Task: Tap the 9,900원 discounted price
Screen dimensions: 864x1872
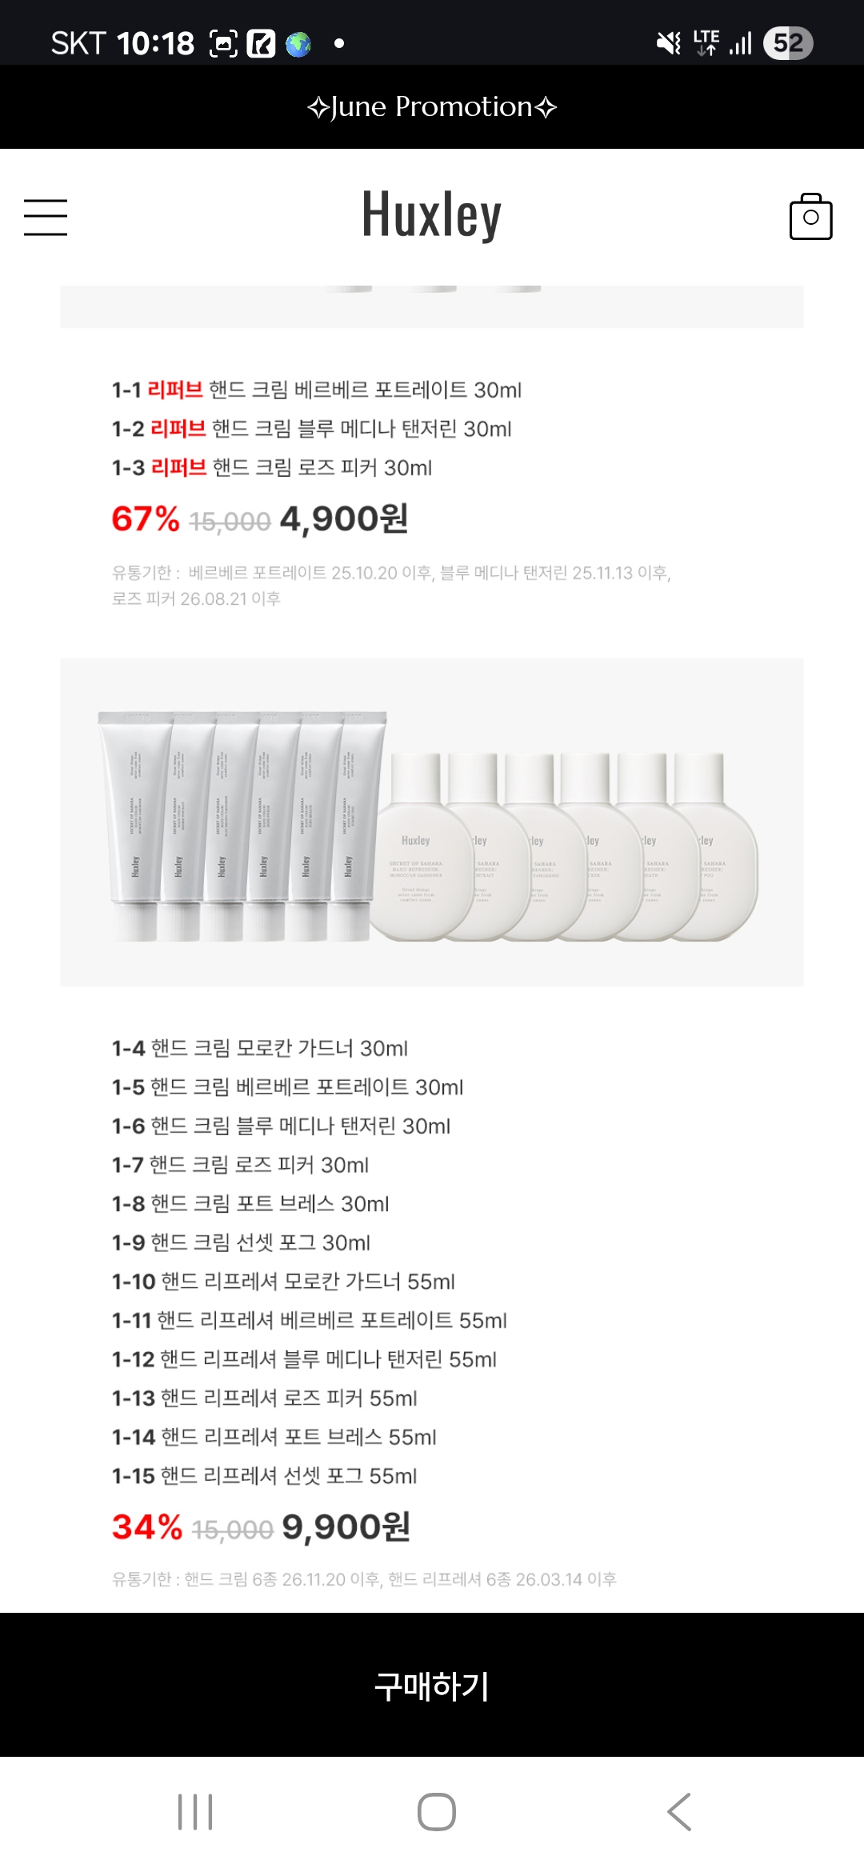Action: pyautogui.click(x=346, y=1527)
